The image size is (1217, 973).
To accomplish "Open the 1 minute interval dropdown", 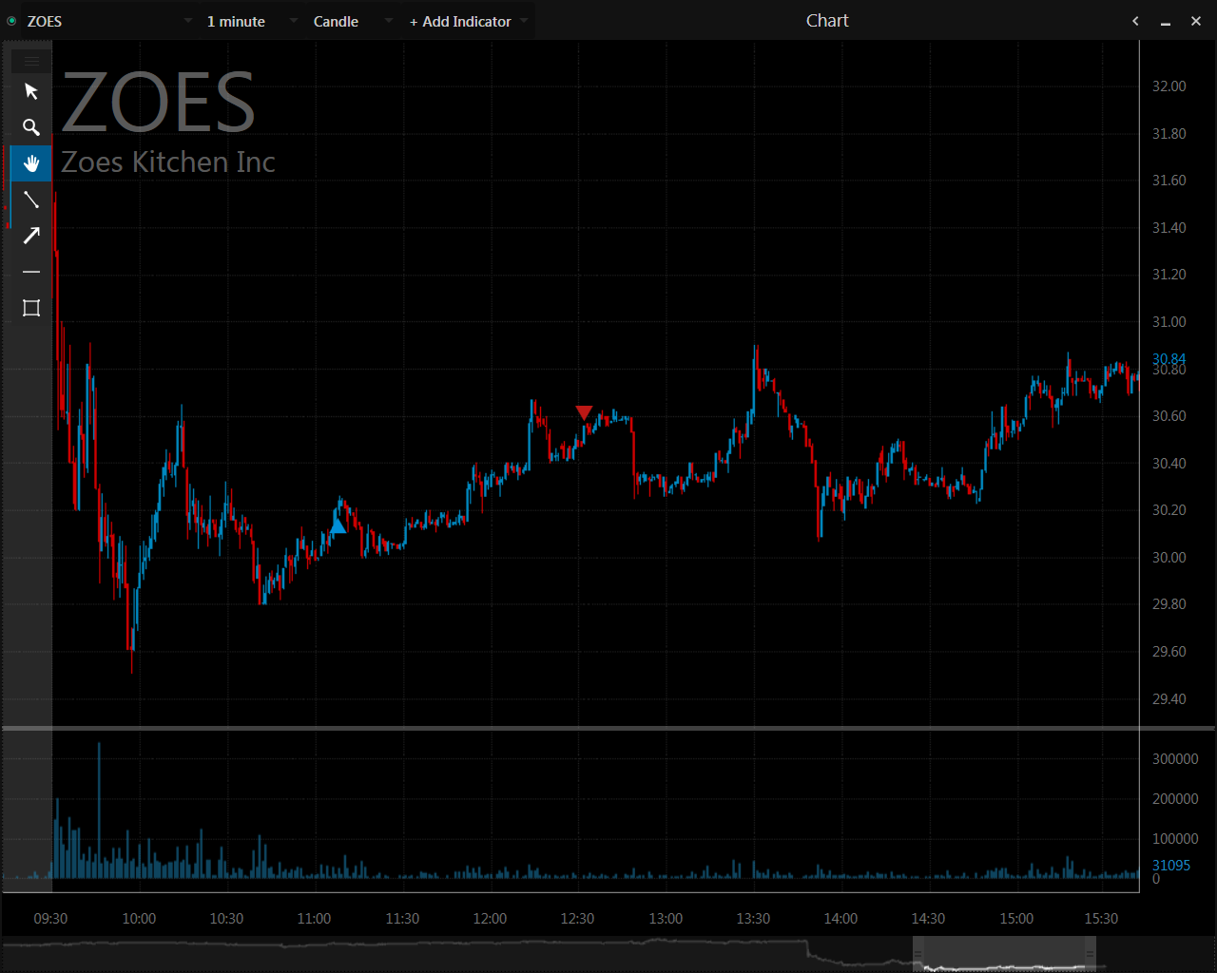I will (x=251, y=21).
